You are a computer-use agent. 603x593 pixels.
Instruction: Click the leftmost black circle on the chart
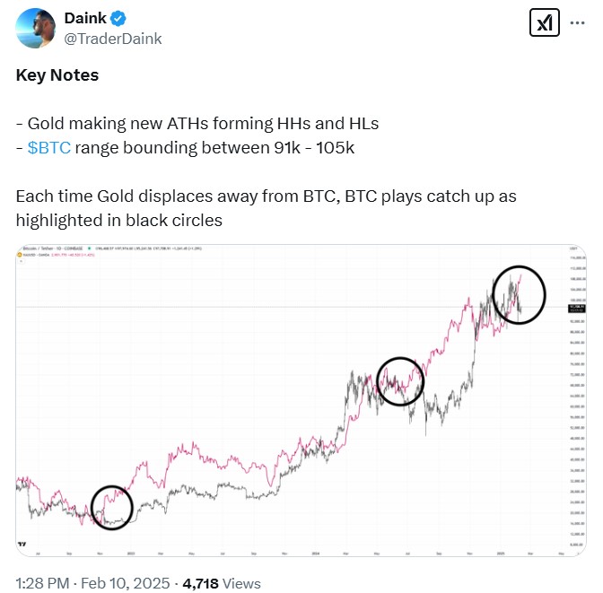click(x=111, y=508)
